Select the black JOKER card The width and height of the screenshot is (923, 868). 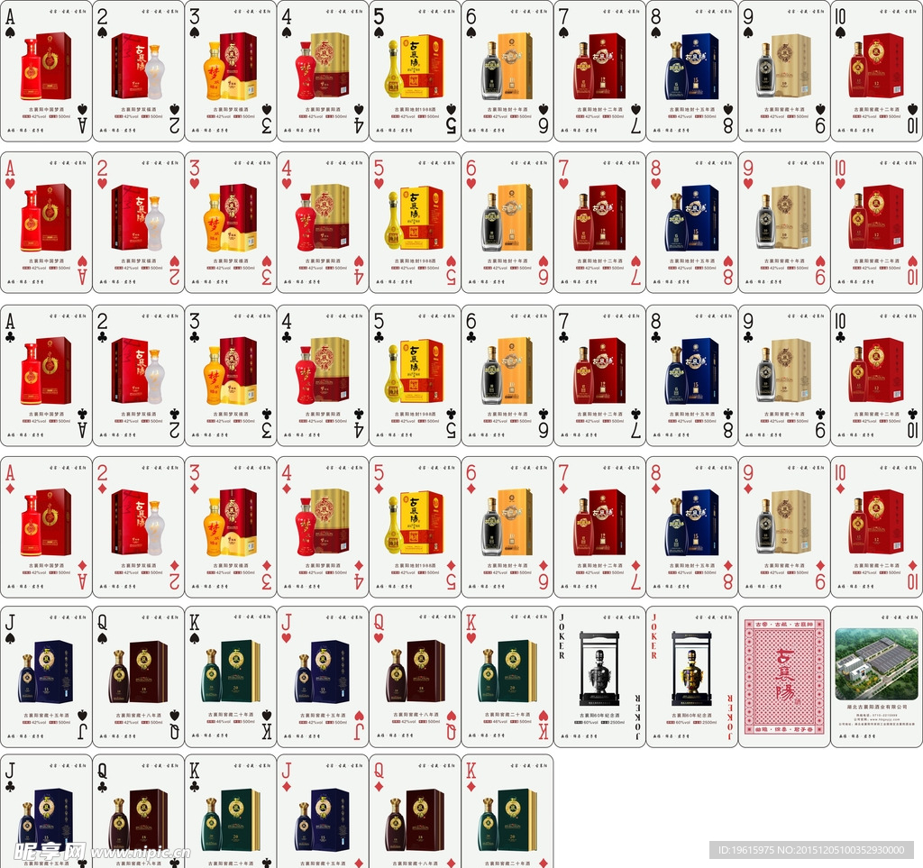pos(599,677)
